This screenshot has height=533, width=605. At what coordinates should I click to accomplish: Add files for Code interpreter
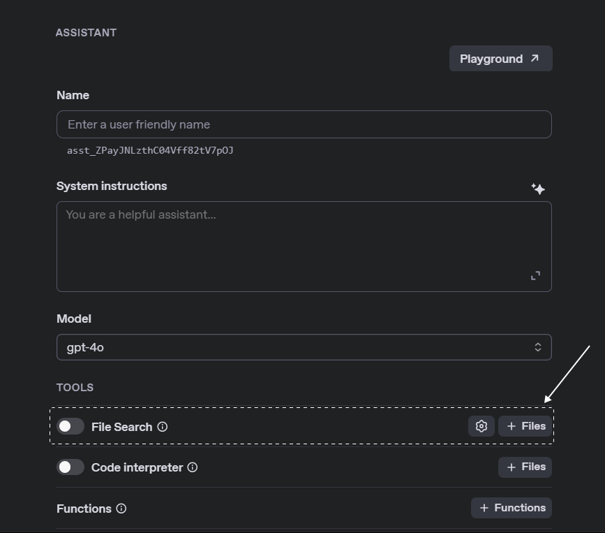click(x=525, y=467)
